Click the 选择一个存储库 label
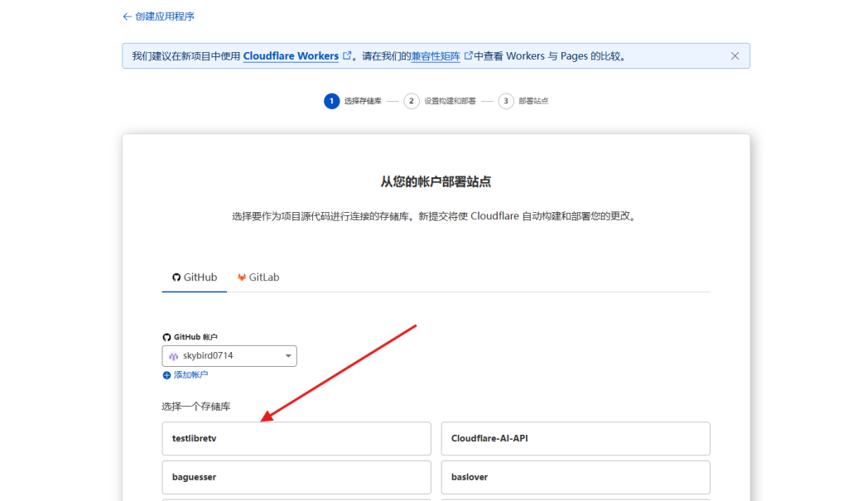Image resolution: width=848 pixels, height=501 pixels. (x=195, y=407)
